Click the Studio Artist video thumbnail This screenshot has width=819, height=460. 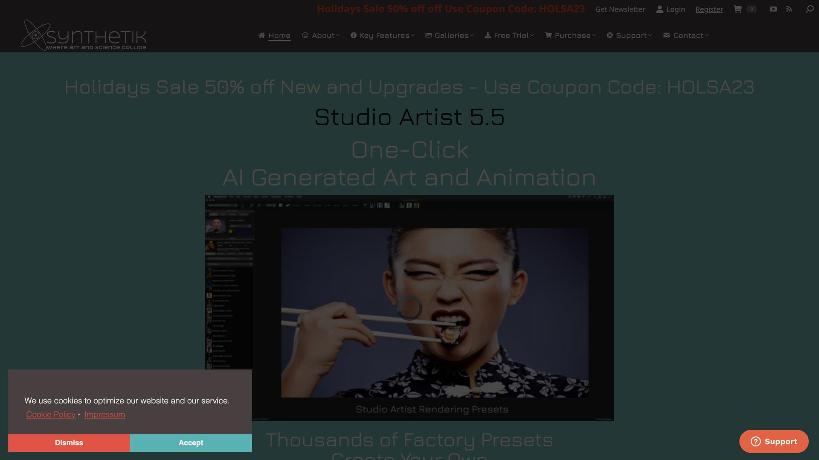point(409,308)
